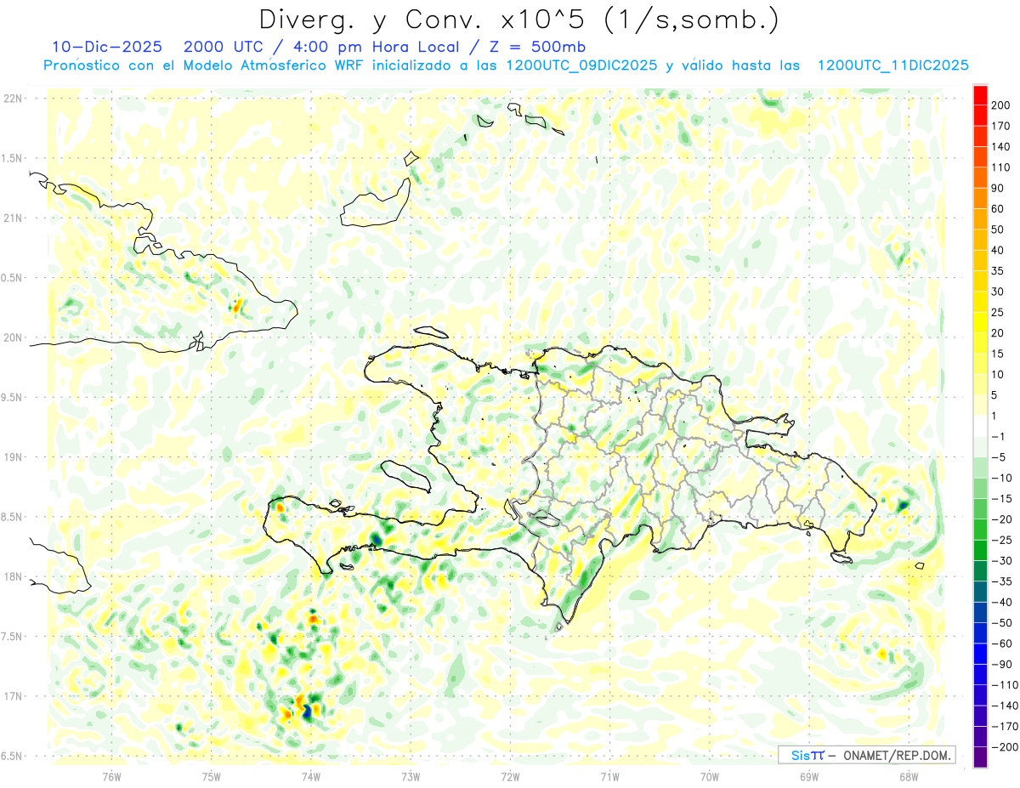The width and height of the screenshot is (1020, 788).
Task: Click the '7.5N' latitude label
Action: (13, 636)
